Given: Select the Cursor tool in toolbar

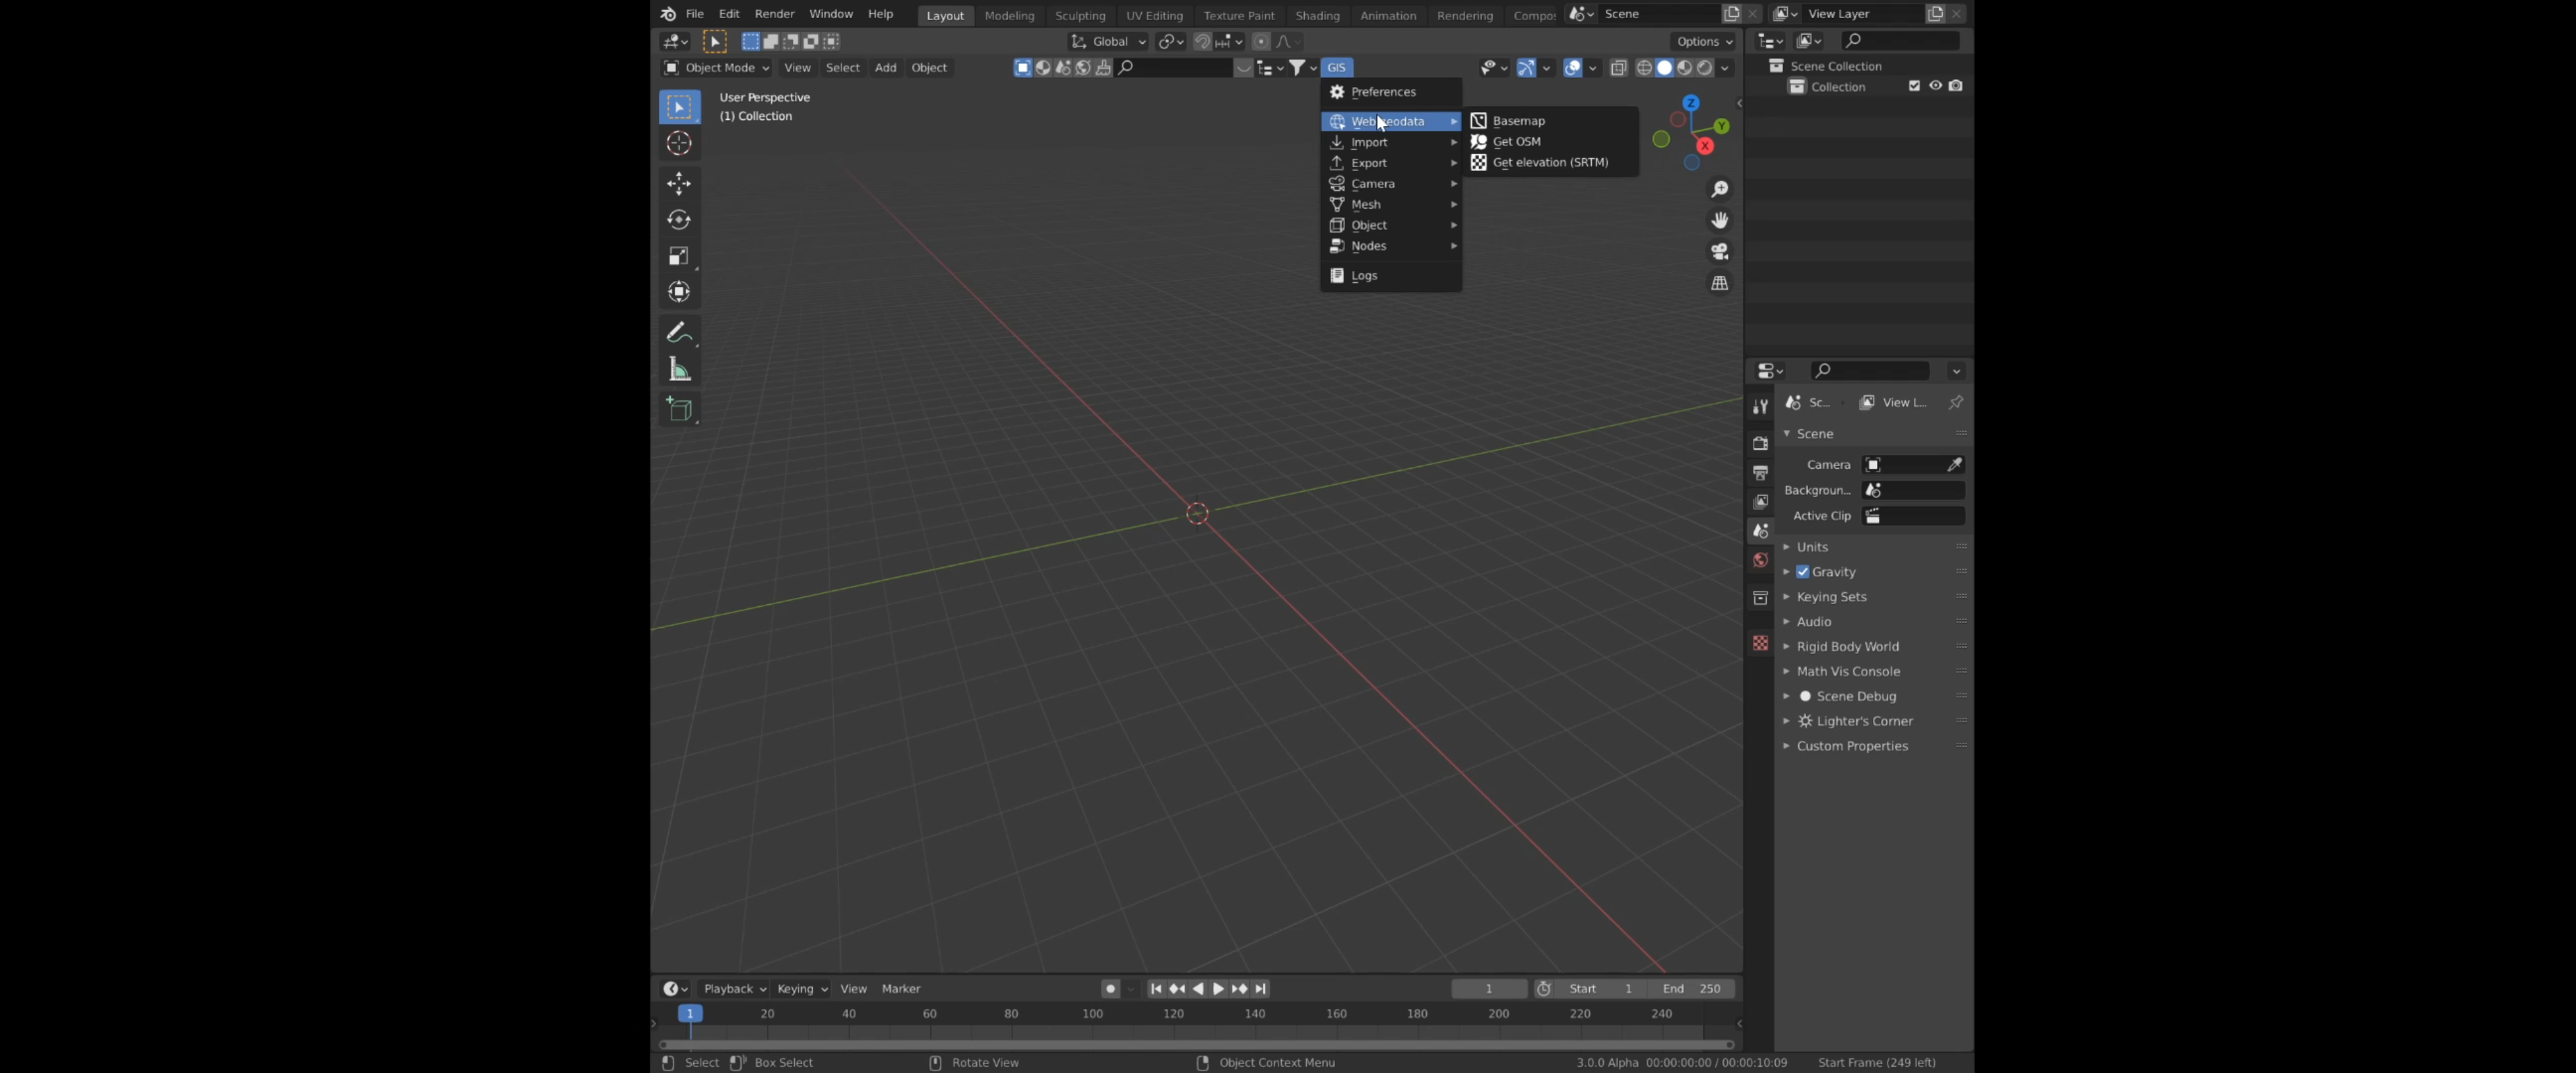Looking at the screenshot, I should tap(679, 144).
